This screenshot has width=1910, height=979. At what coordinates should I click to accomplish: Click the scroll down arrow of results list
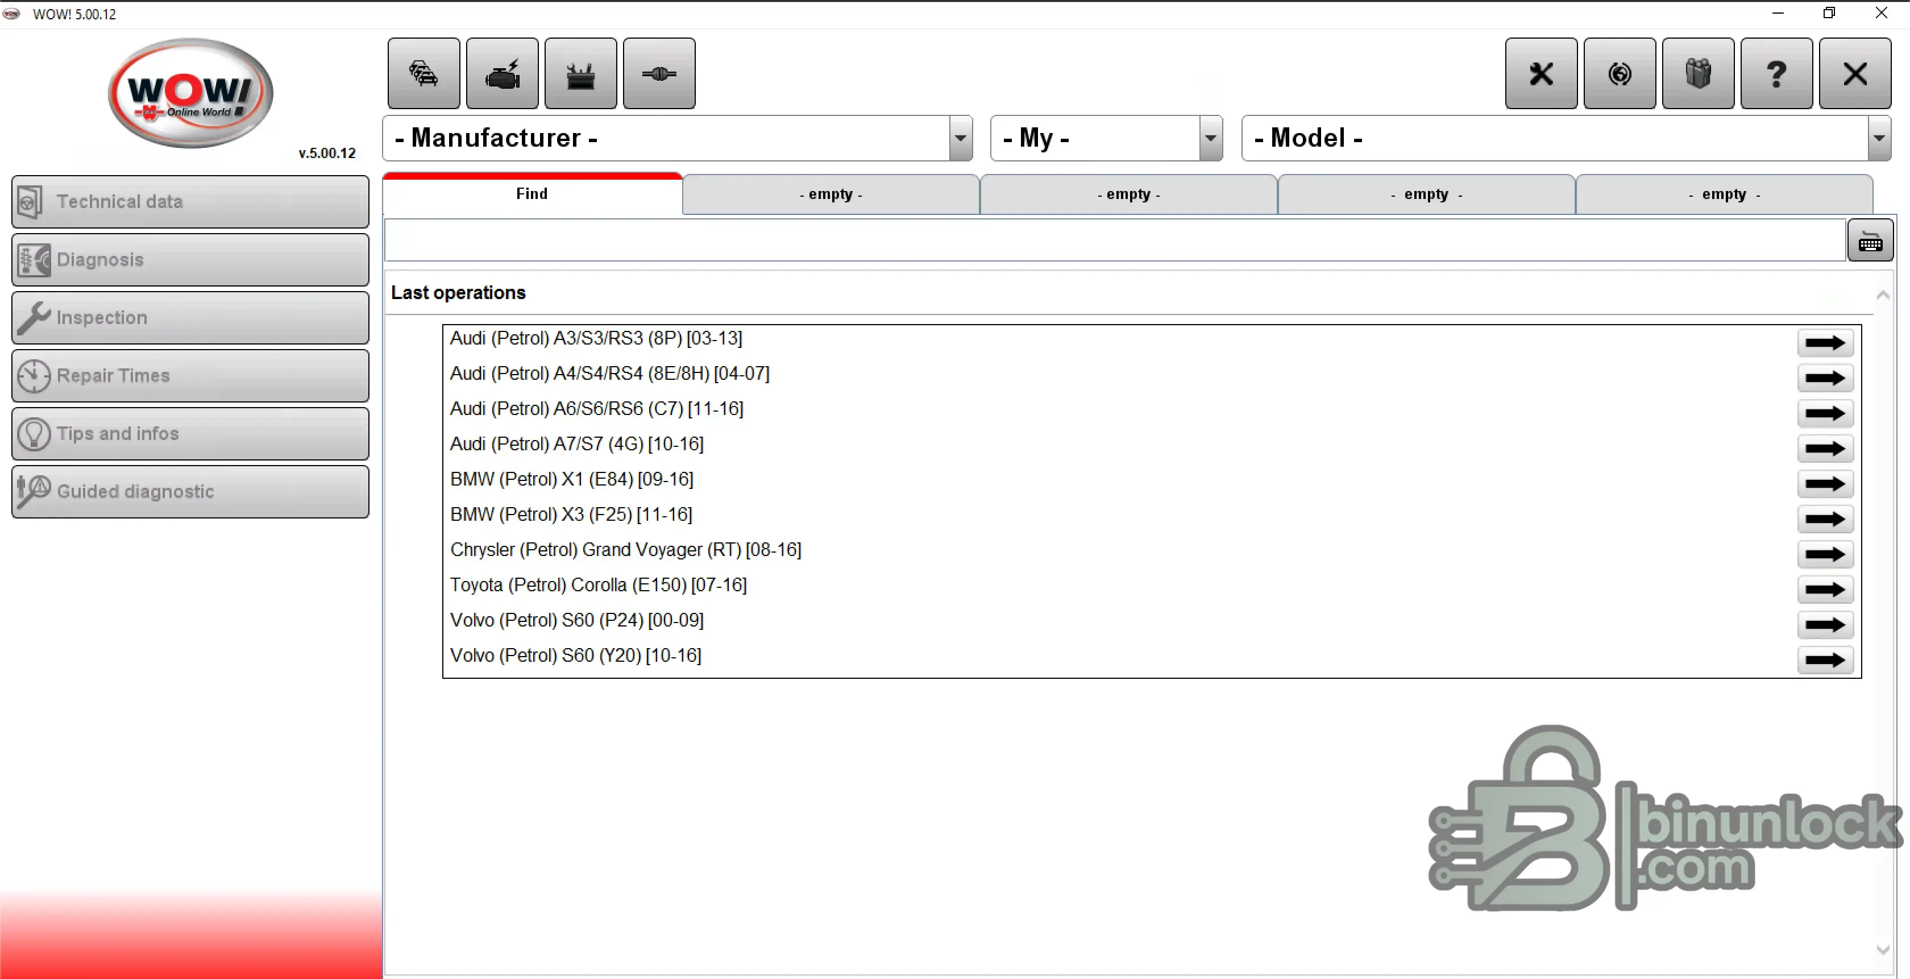point(1883,949)
